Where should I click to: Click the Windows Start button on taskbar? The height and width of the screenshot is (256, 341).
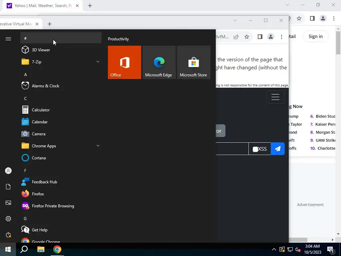point(8,249)
